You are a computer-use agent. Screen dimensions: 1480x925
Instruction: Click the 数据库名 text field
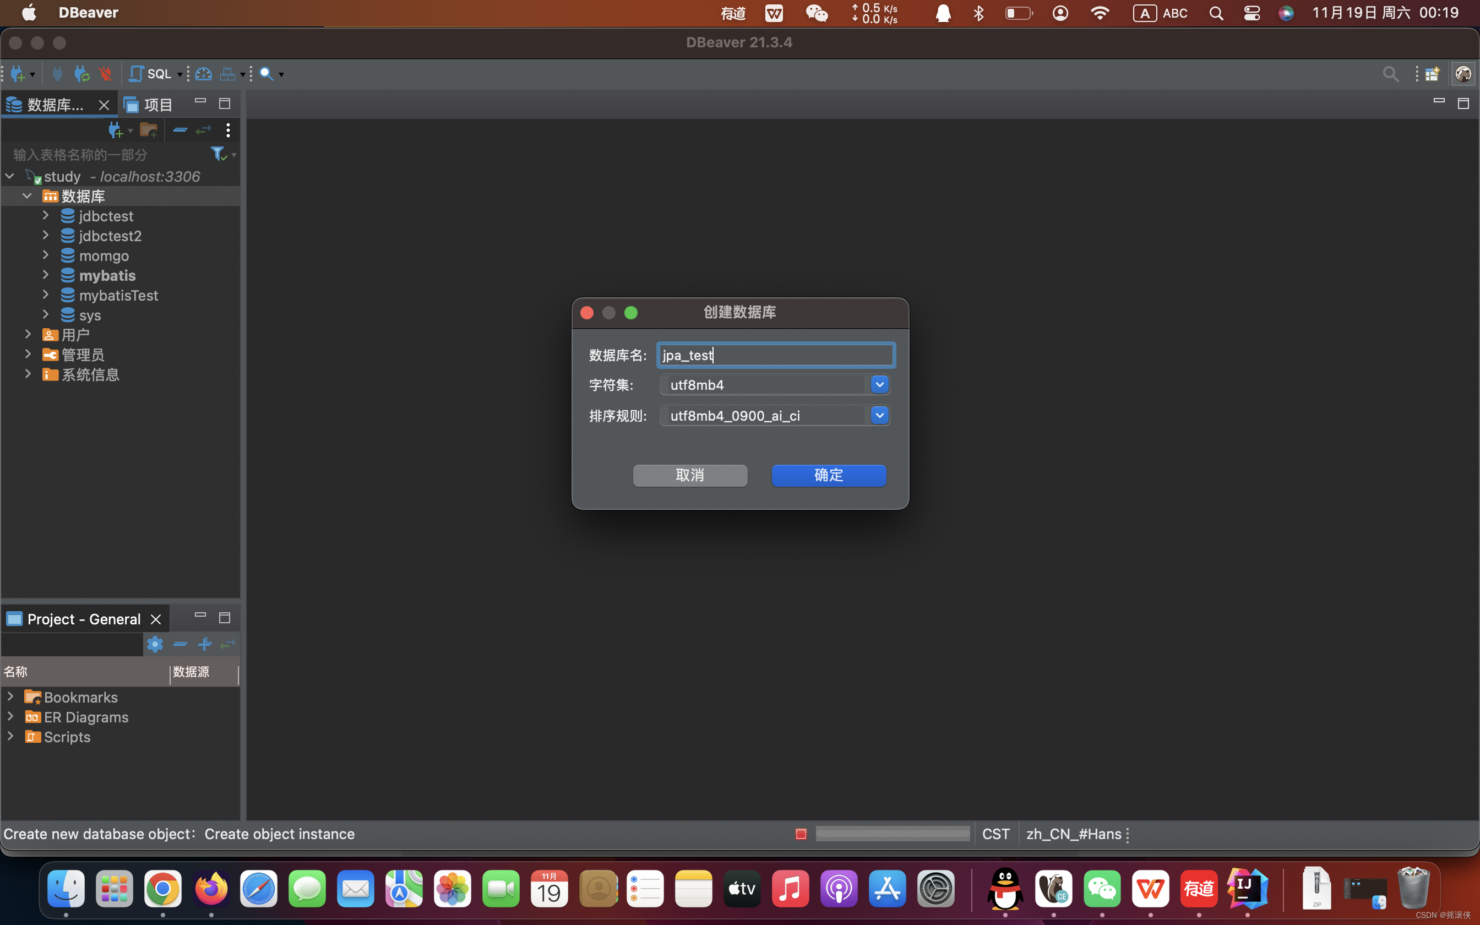775,356
